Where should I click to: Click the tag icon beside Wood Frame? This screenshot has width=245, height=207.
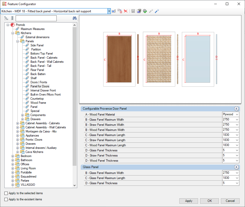pos(27,103)
